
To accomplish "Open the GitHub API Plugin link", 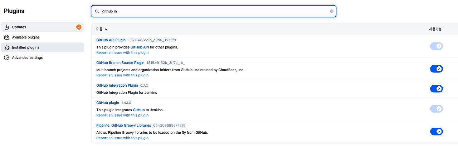I will pos(111,40).
